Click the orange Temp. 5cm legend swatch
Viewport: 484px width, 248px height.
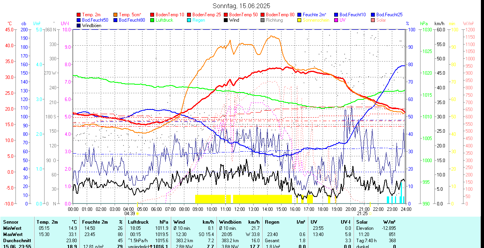(x=116, y=14)
